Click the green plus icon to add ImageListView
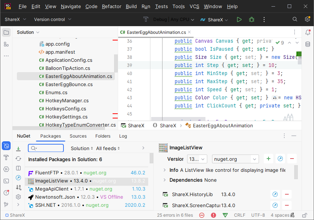Screen dimensions: 314x220 pos(269,159)
